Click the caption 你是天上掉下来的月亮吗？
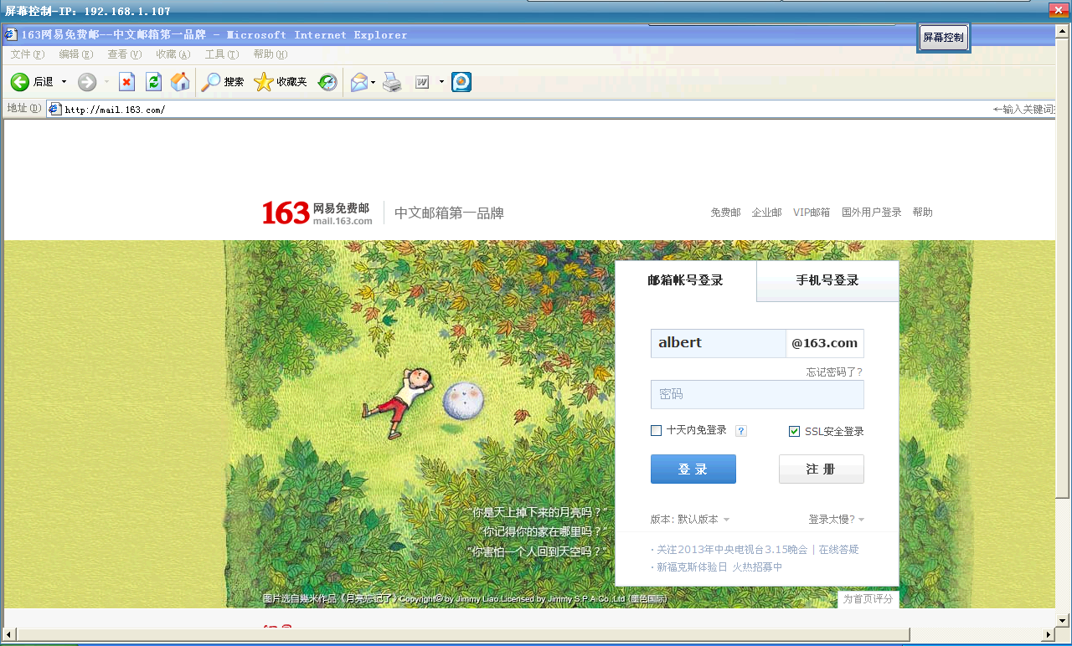 [x=539, y=513]
